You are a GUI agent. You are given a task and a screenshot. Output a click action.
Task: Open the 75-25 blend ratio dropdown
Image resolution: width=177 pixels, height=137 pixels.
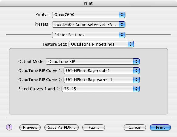click(100, 89)
